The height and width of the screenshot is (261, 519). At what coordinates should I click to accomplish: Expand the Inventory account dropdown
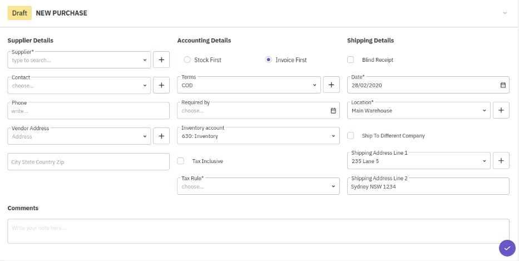coord(258,136)
